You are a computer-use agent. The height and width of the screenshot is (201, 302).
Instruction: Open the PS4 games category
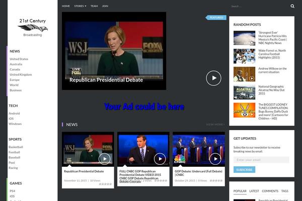coord(12,191)
